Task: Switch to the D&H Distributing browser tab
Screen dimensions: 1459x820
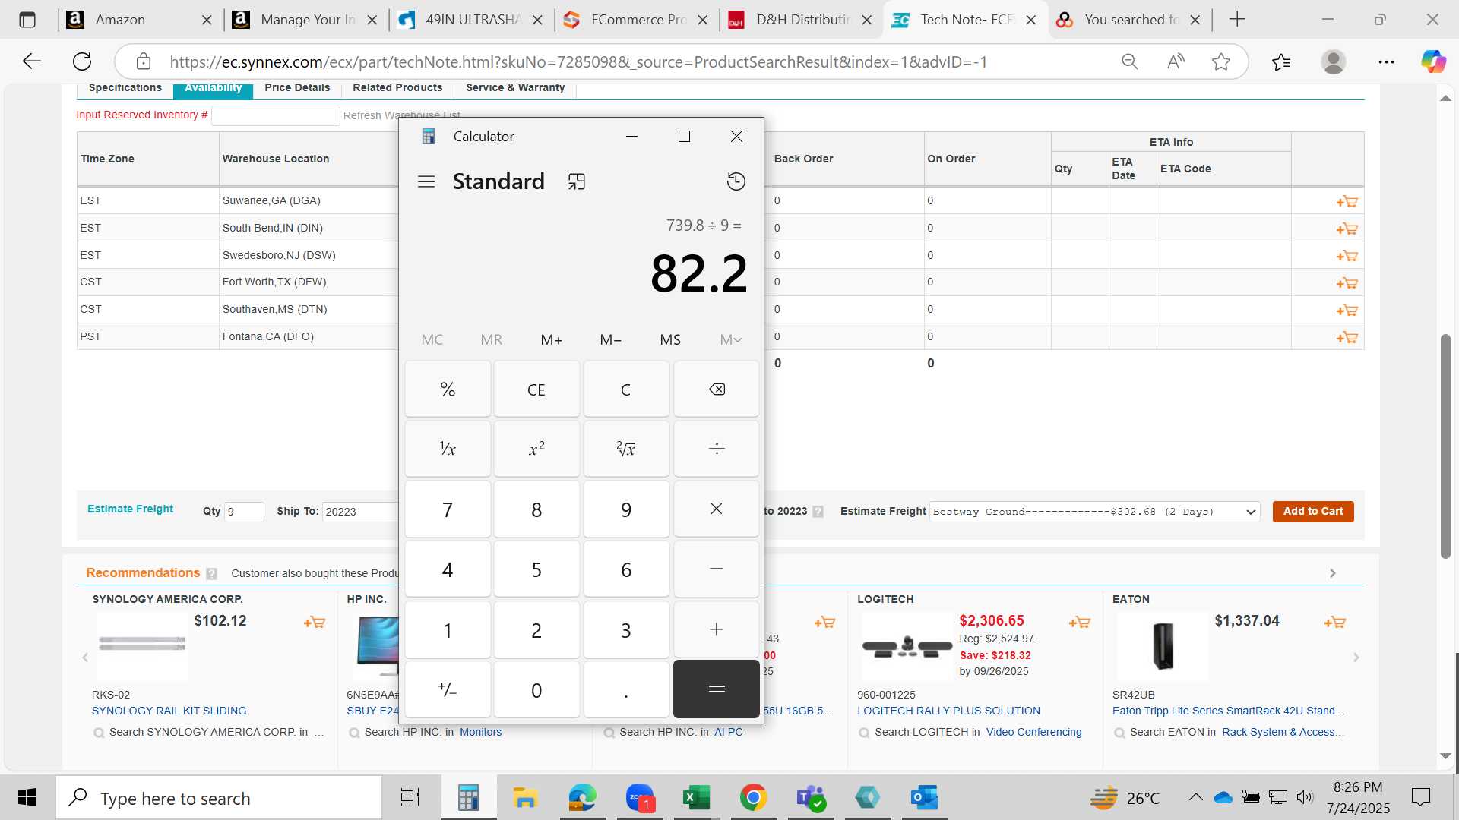Action: point(800,20)
